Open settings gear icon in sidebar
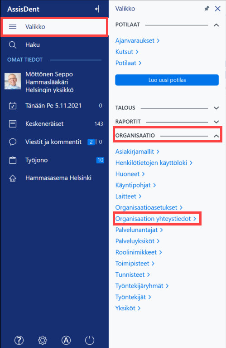Viewport: 226px width, 348px height. pos(43,340)
